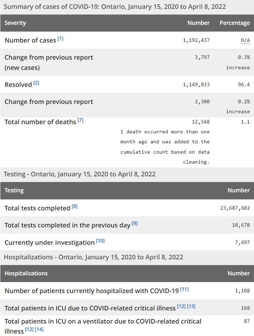
Task: Click the N/A abbreviation in Percentage column
Action: click(x=245, y=40)
